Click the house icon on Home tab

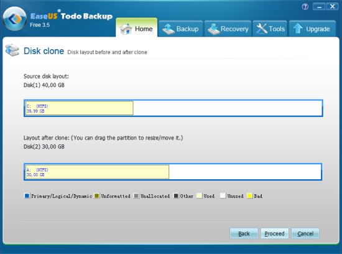[126, 29]
